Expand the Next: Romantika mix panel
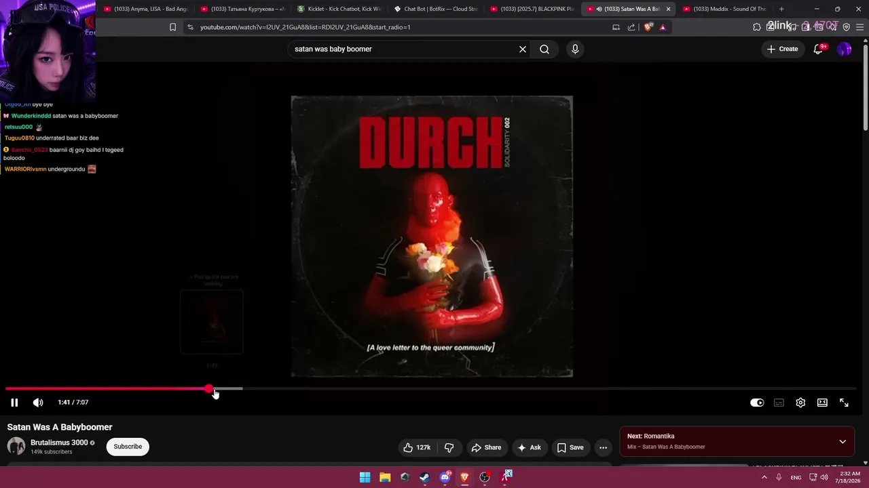Image resolution: width=869 pixels, height=488 pixels. [x=843, y=442]
